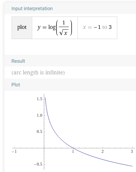Click the −1 label on the x-axis
The height and width of the screenshot is (172, 136).
click(x=14, y=152)
